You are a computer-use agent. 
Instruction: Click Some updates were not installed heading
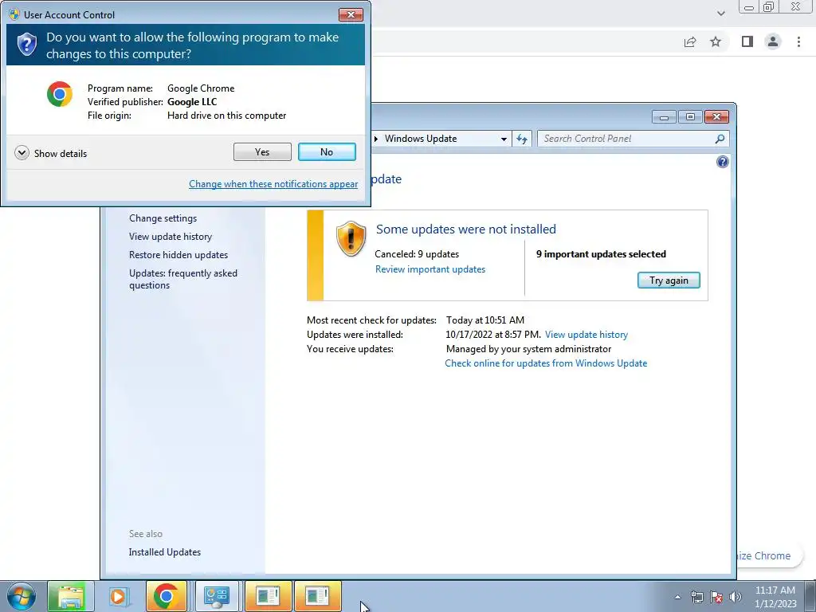click(466, 229)
